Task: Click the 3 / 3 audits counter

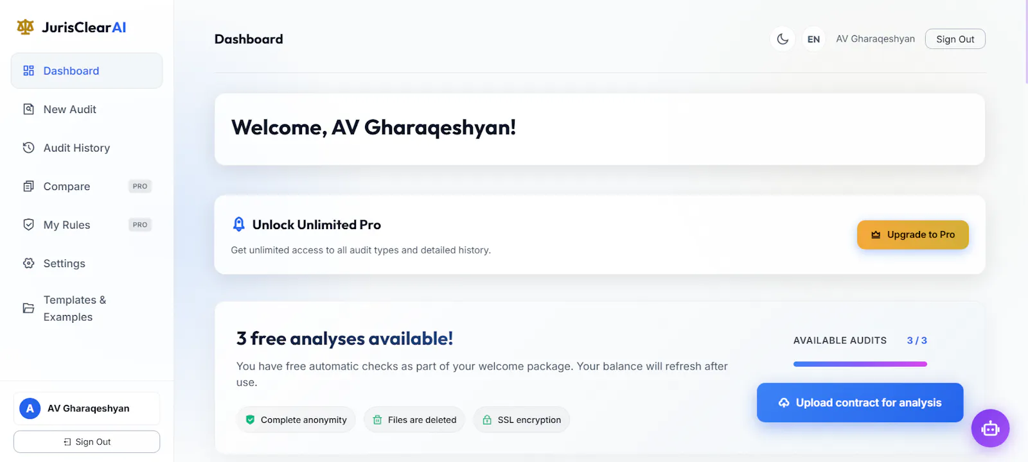Action: [917, 341]
